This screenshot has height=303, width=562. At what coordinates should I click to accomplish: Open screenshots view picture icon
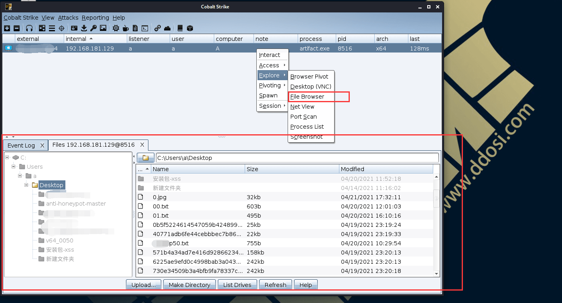point(103,28)
